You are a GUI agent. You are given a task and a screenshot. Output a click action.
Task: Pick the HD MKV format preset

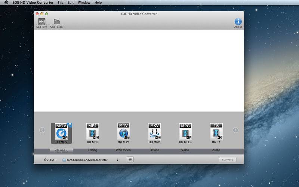(154, 133)
